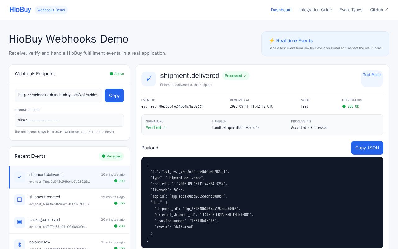Click the Webhooks Demo badge
The image size is (398, 249).
[x=51, y=10]
